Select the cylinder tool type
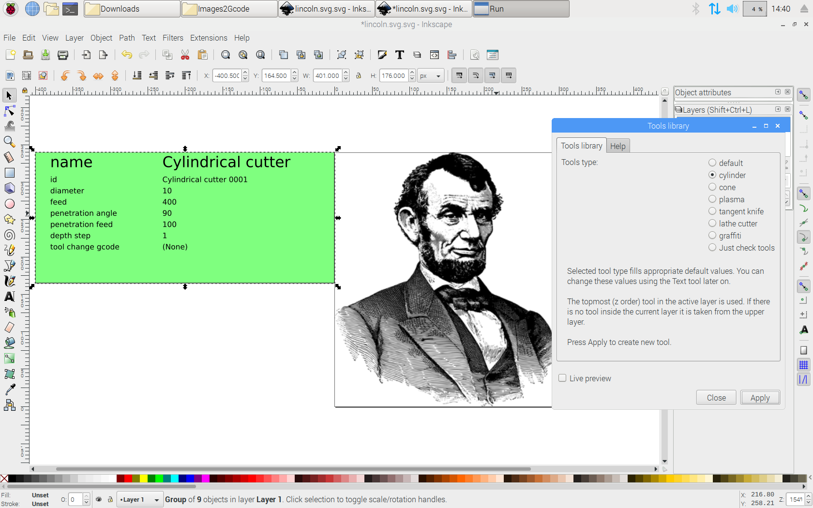Image resolution: width=813 pixels, height=508 pixels. (x=727, y=175)
